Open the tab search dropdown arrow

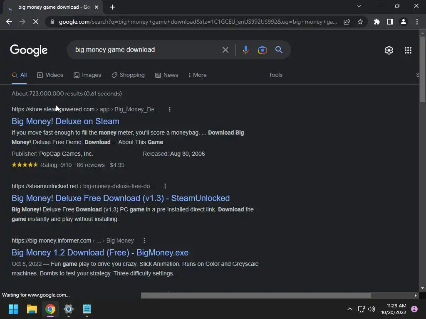(359, 6)
